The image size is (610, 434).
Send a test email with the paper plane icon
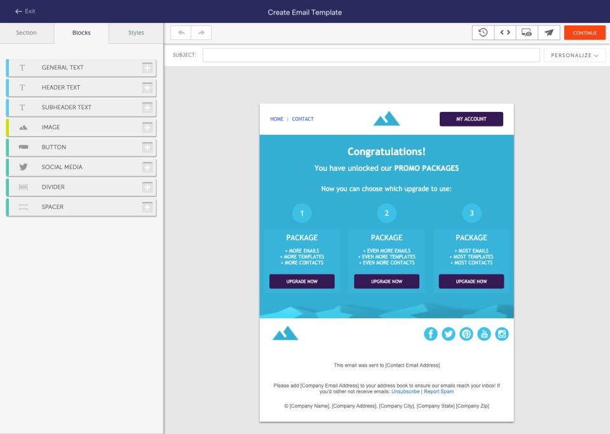[x=549, y=32]
